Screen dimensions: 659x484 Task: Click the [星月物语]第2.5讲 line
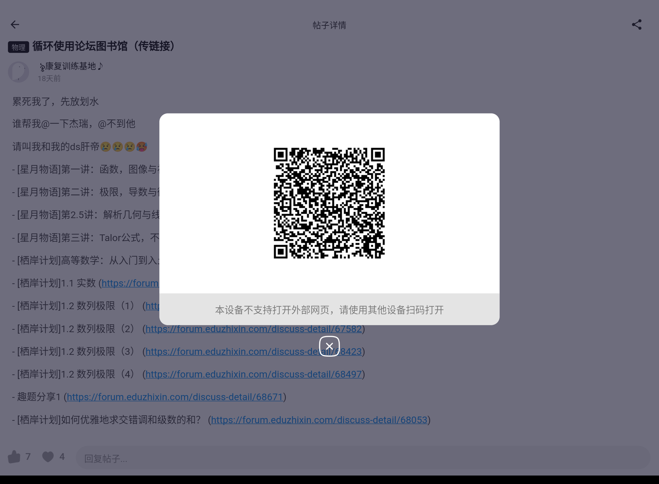[86, 215]
